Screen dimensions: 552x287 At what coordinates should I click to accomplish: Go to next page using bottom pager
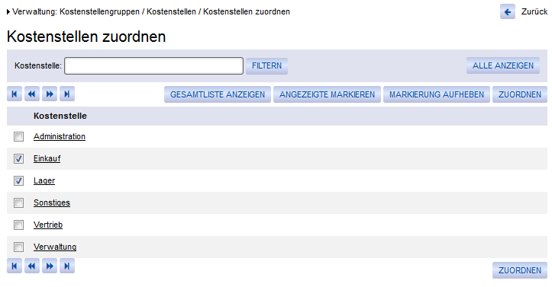click(x=50, y=266)
